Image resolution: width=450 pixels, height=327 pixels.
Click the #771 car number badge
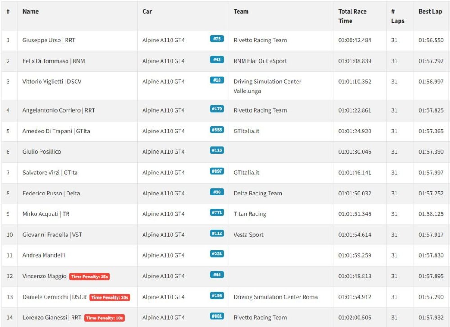[217, 213]
